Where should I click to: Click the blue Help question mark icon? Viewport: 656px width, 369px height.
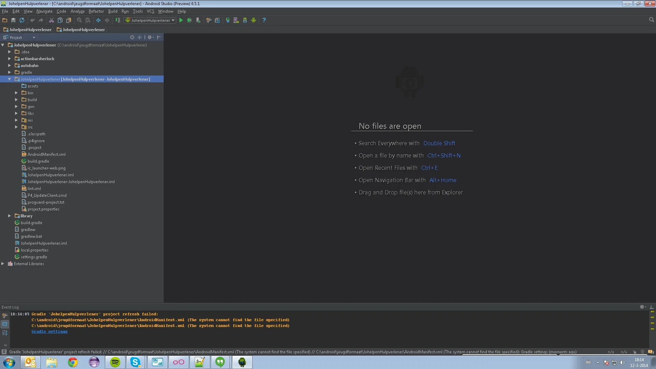tap(264, 20)
